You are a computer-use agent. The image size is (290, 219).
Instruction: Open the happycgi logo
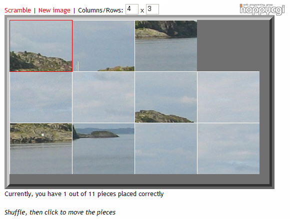click(262, 9)
